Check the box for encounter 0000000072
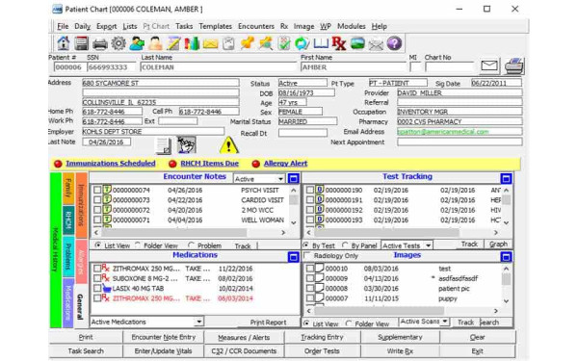The image size is (578, 361). [x=97, y=210]
